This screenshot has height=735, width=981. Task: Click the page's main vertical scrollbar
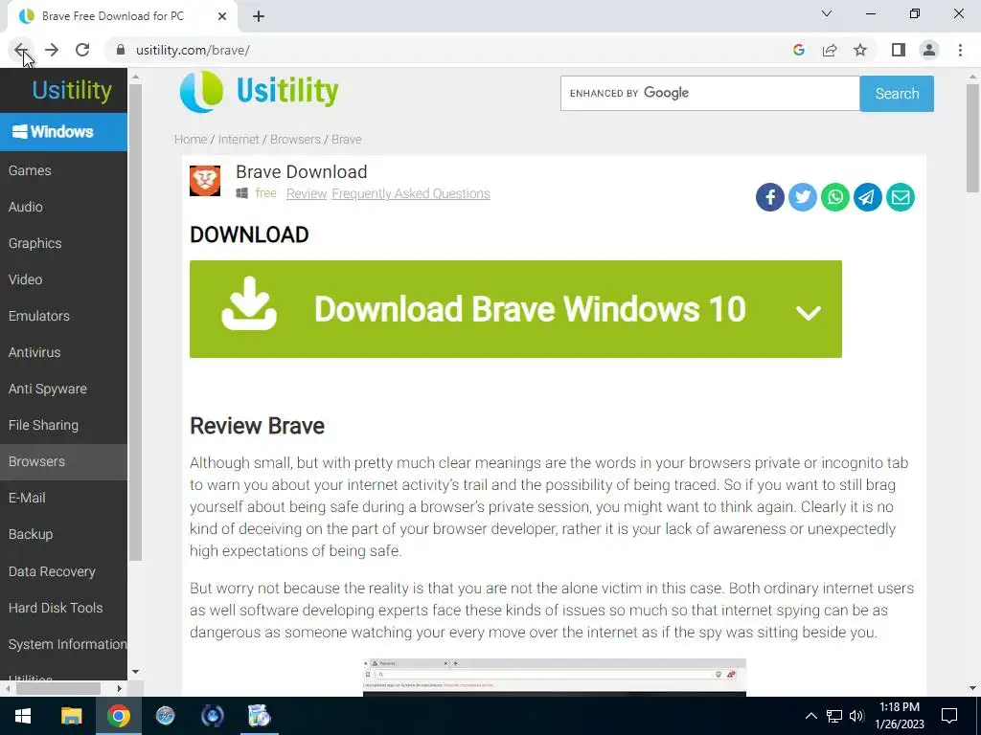coord(972,138)
